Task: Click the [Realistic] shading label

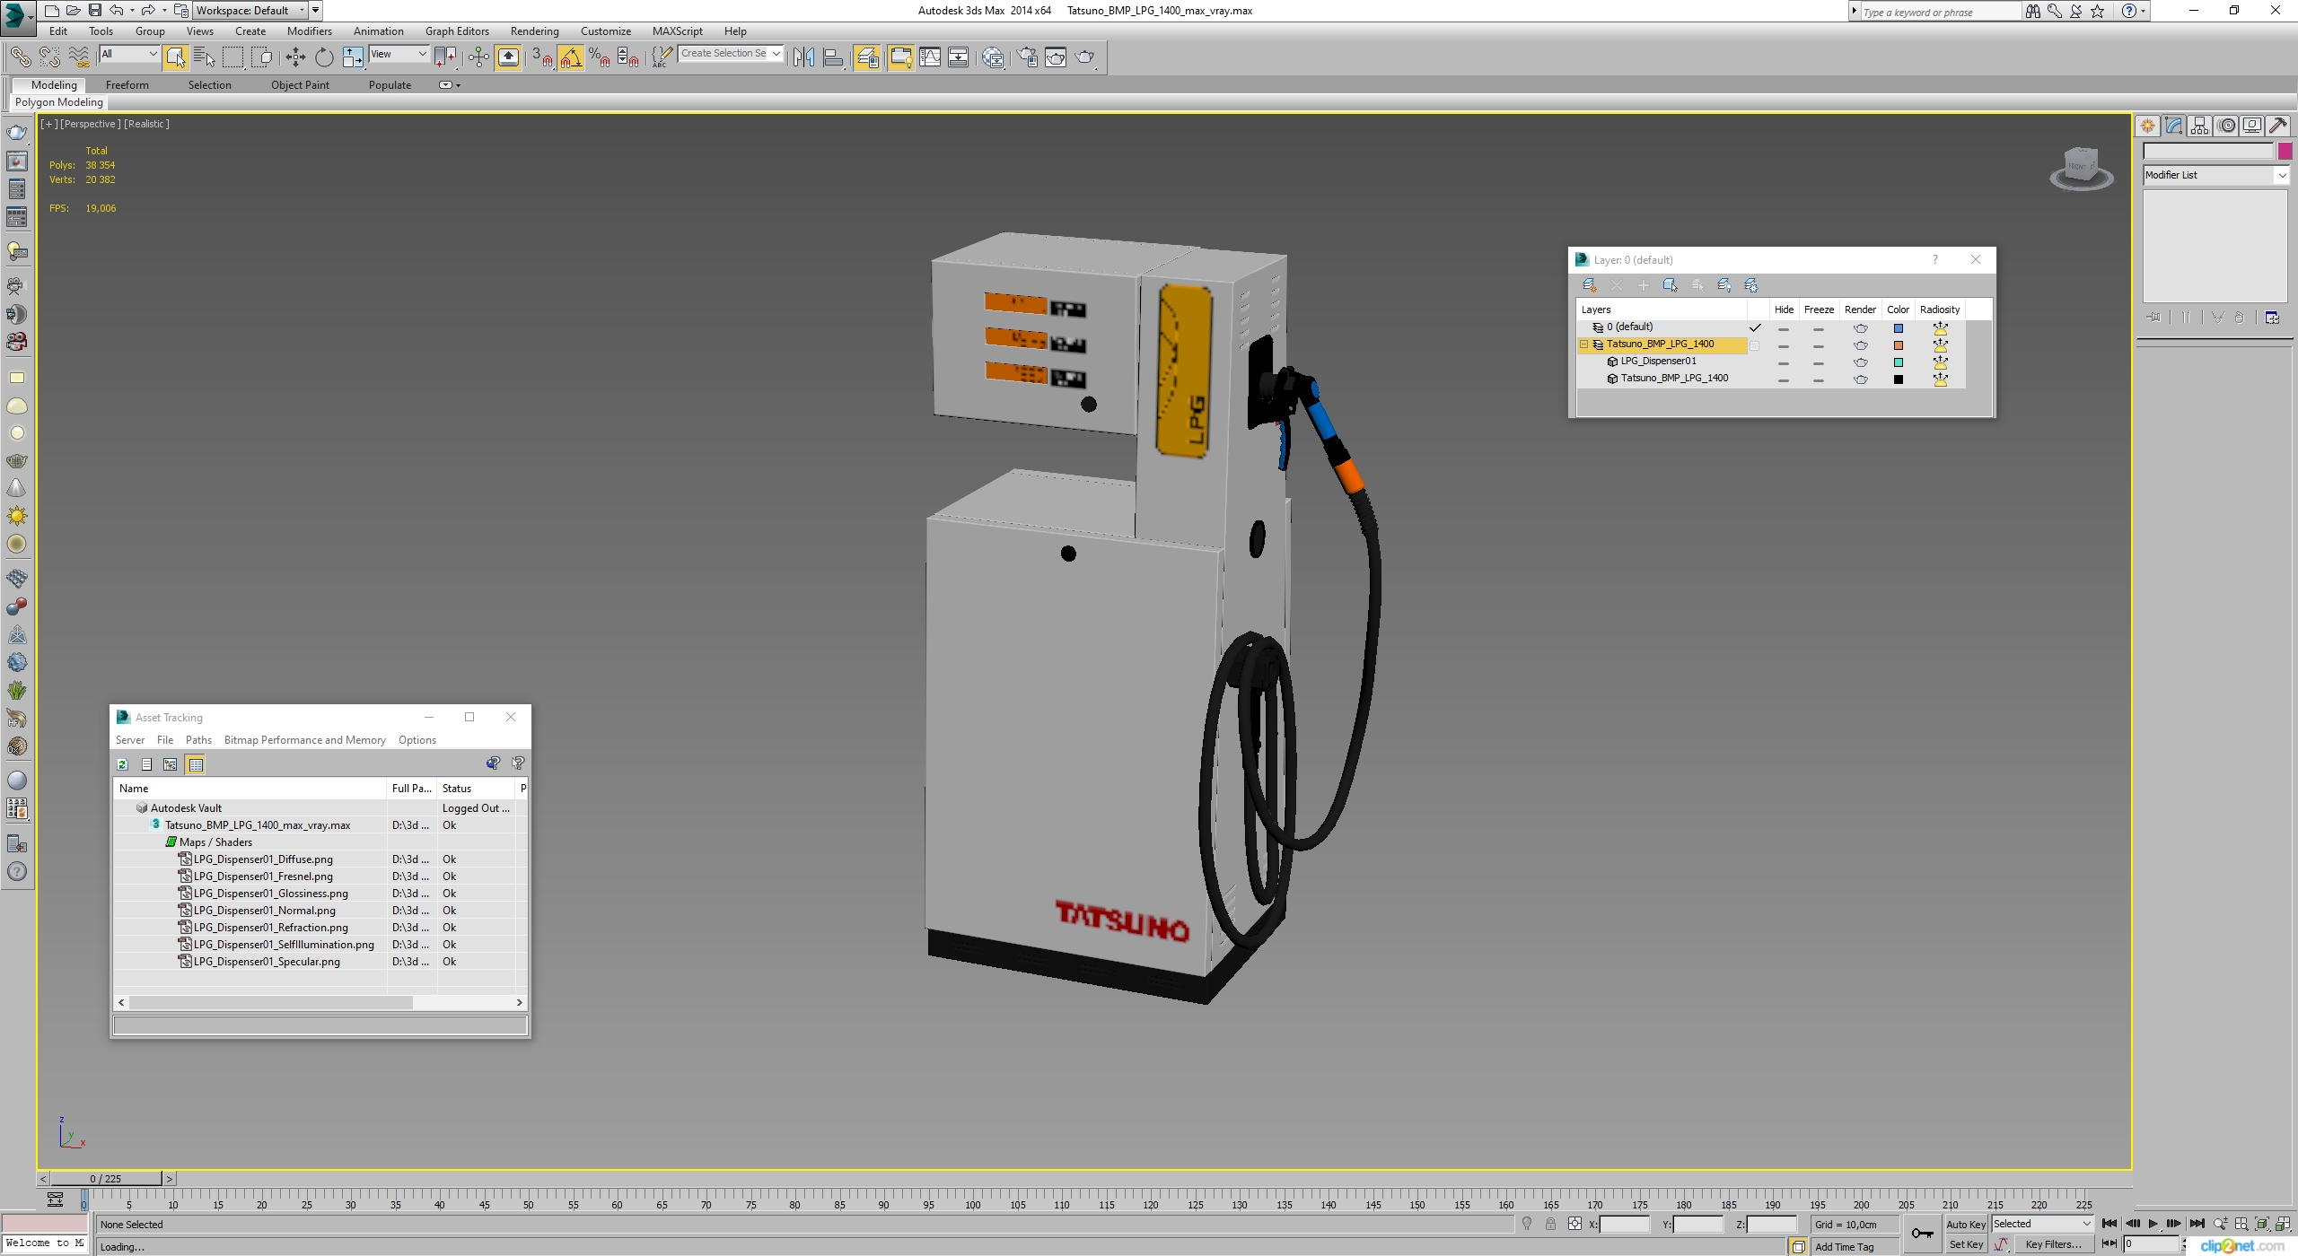Action: pos(146,124)
